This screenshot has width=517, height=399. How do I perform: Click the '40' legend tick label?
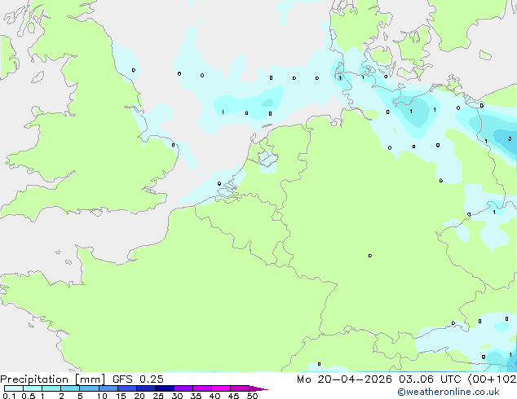coord(214,396)
